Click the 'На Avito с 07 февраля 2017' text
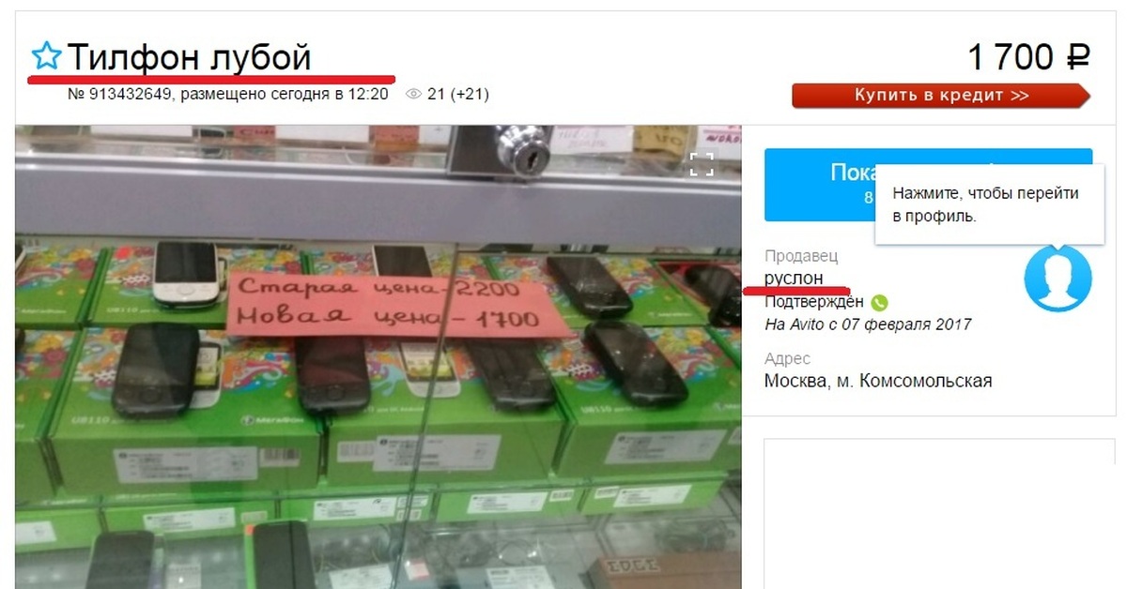The height and width of the screenshot is (589, 1127). (x=868, y=325)
